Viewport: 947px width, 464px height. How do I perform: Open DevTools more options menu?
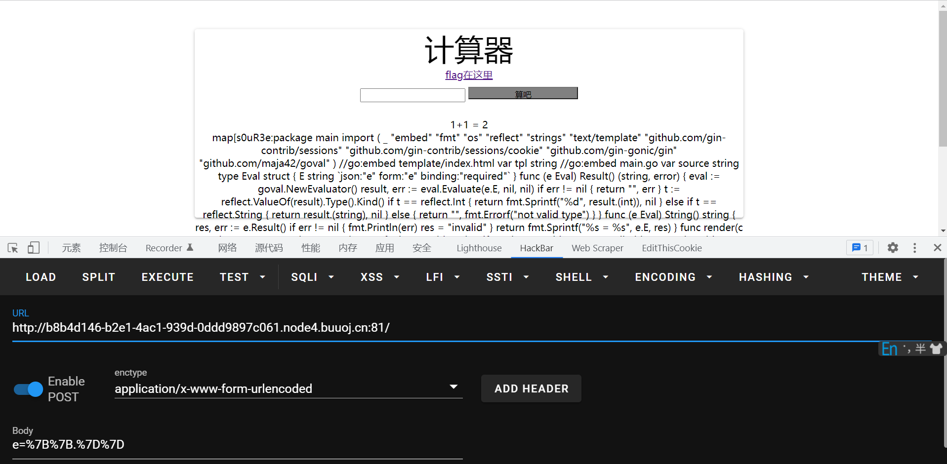[x=915, y=248]
